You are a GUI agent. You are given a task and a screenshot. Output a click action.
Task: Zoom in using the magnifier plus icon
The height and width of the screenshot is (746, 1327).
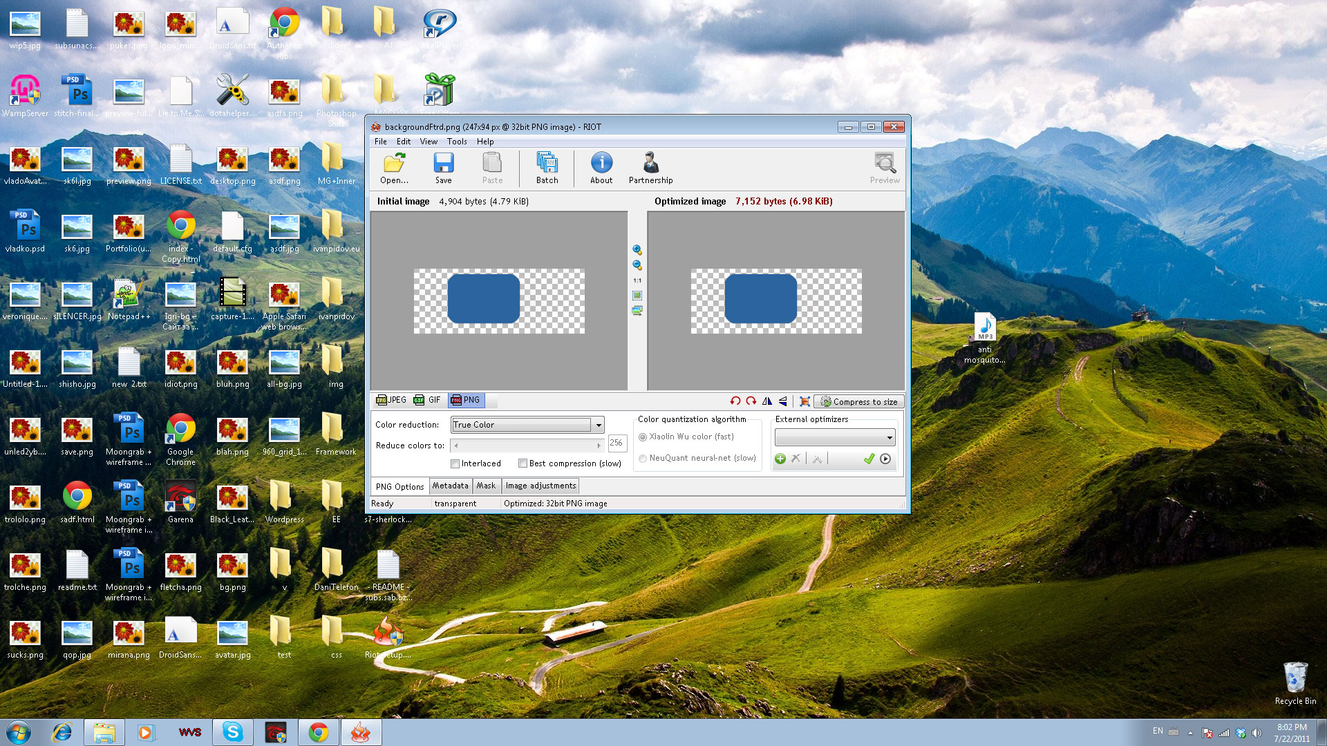point(637,250)
